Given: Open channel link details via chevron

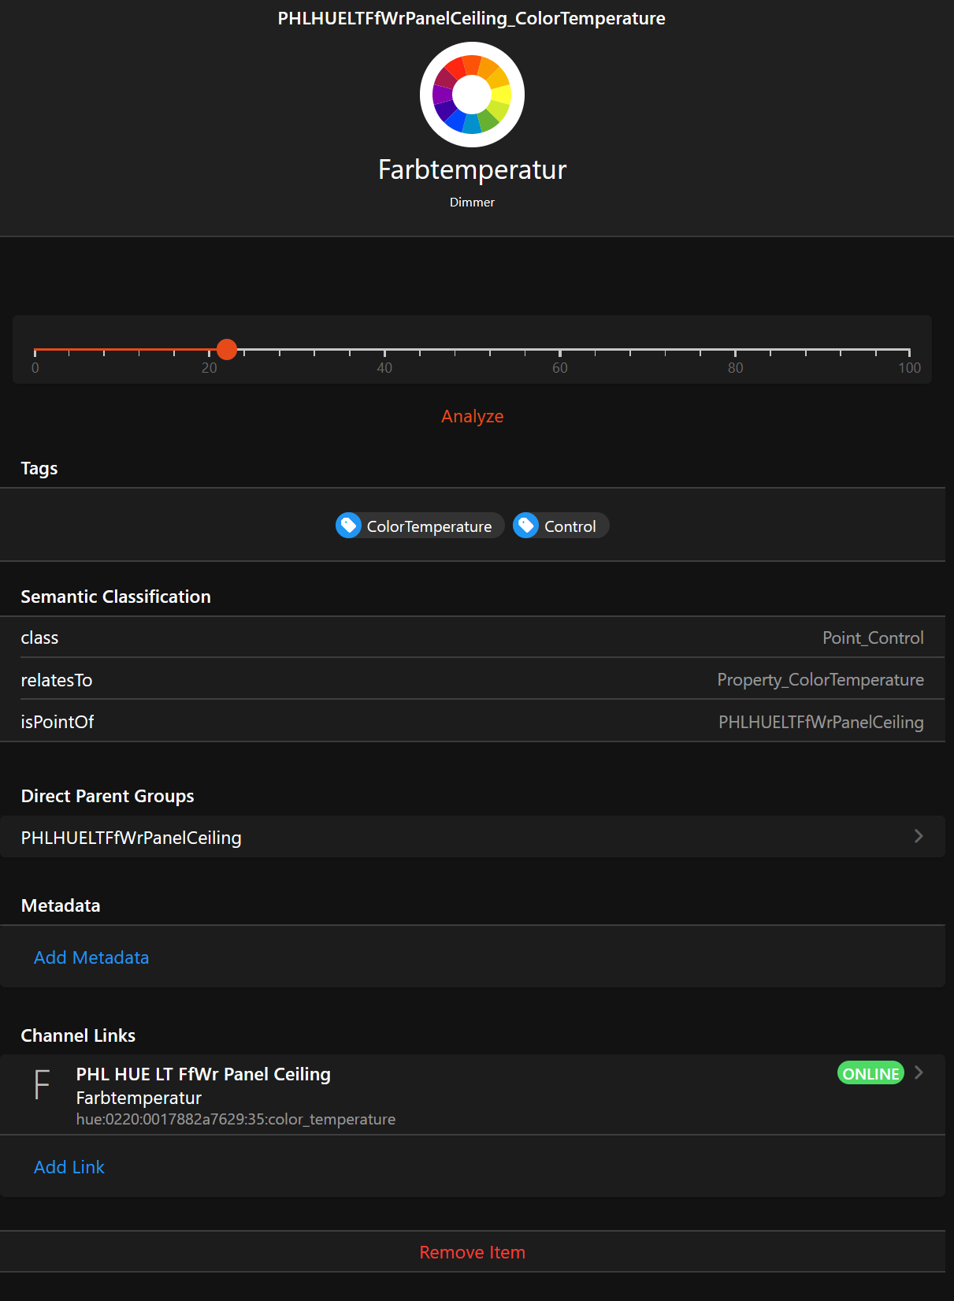Looking at the screenshot, I should tap(919, 1072).
